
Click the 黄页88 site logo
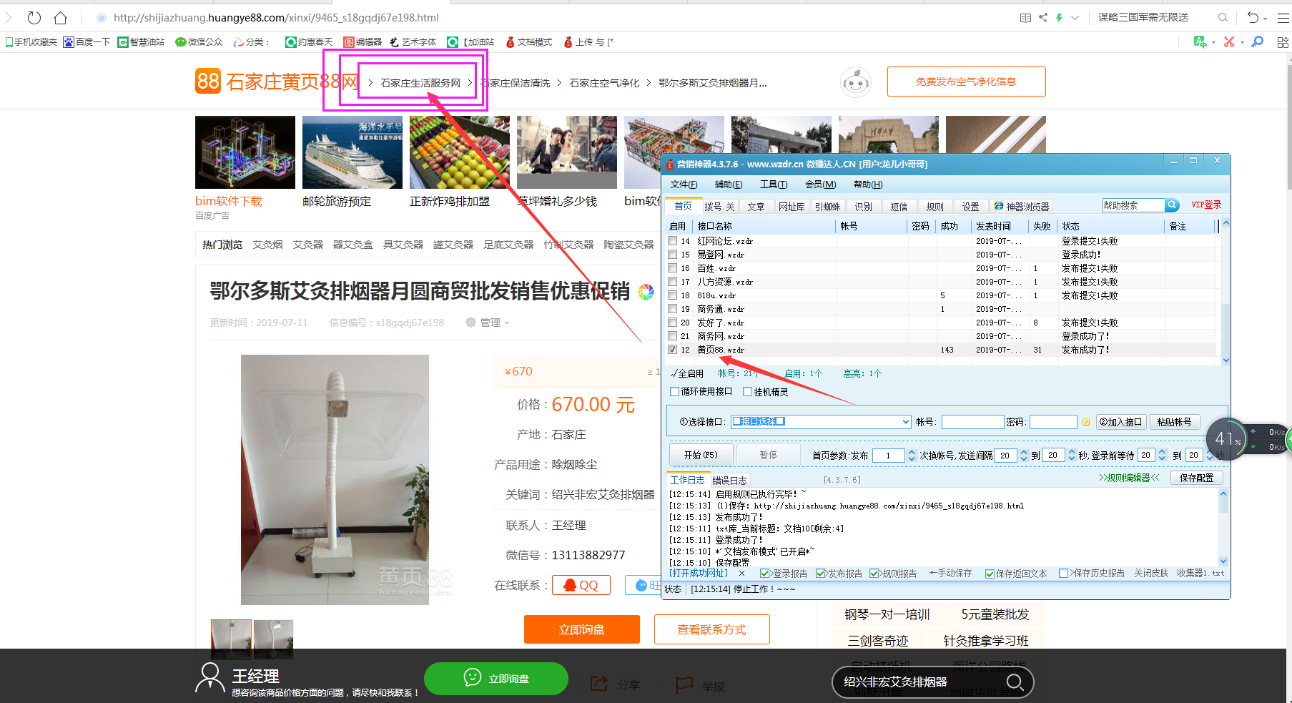(207, 81)
